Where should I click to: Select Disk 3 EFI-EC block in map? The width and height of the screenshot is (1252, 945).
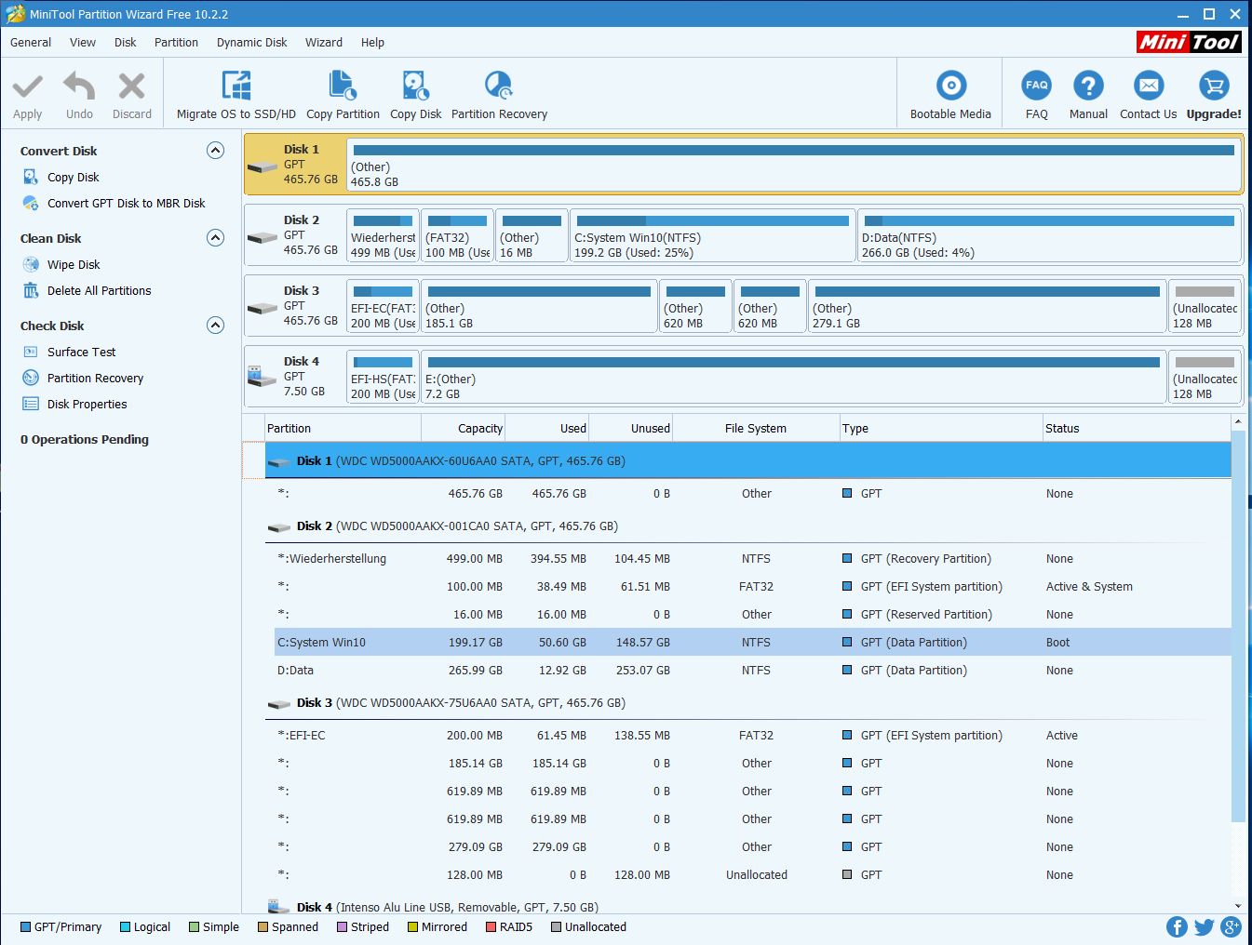383,305
